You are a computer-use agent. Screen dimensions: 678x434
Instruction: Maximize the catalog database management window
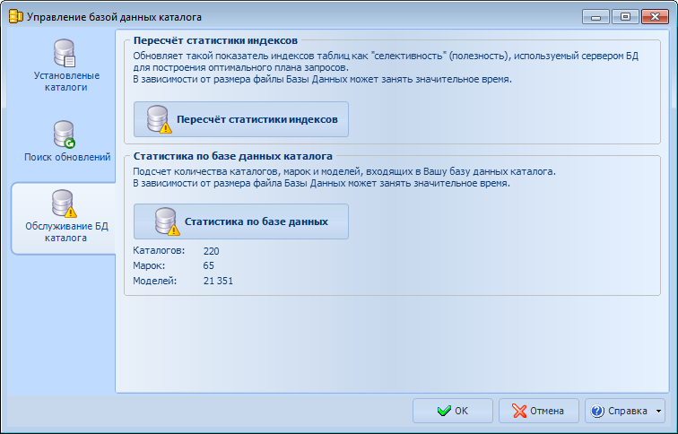click(625, 16)
